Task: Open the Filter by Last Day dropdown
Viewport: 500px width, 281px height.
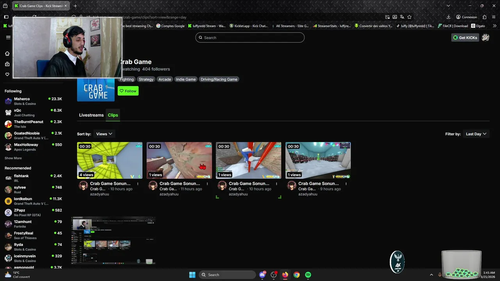Action: [x=476, y=134]
